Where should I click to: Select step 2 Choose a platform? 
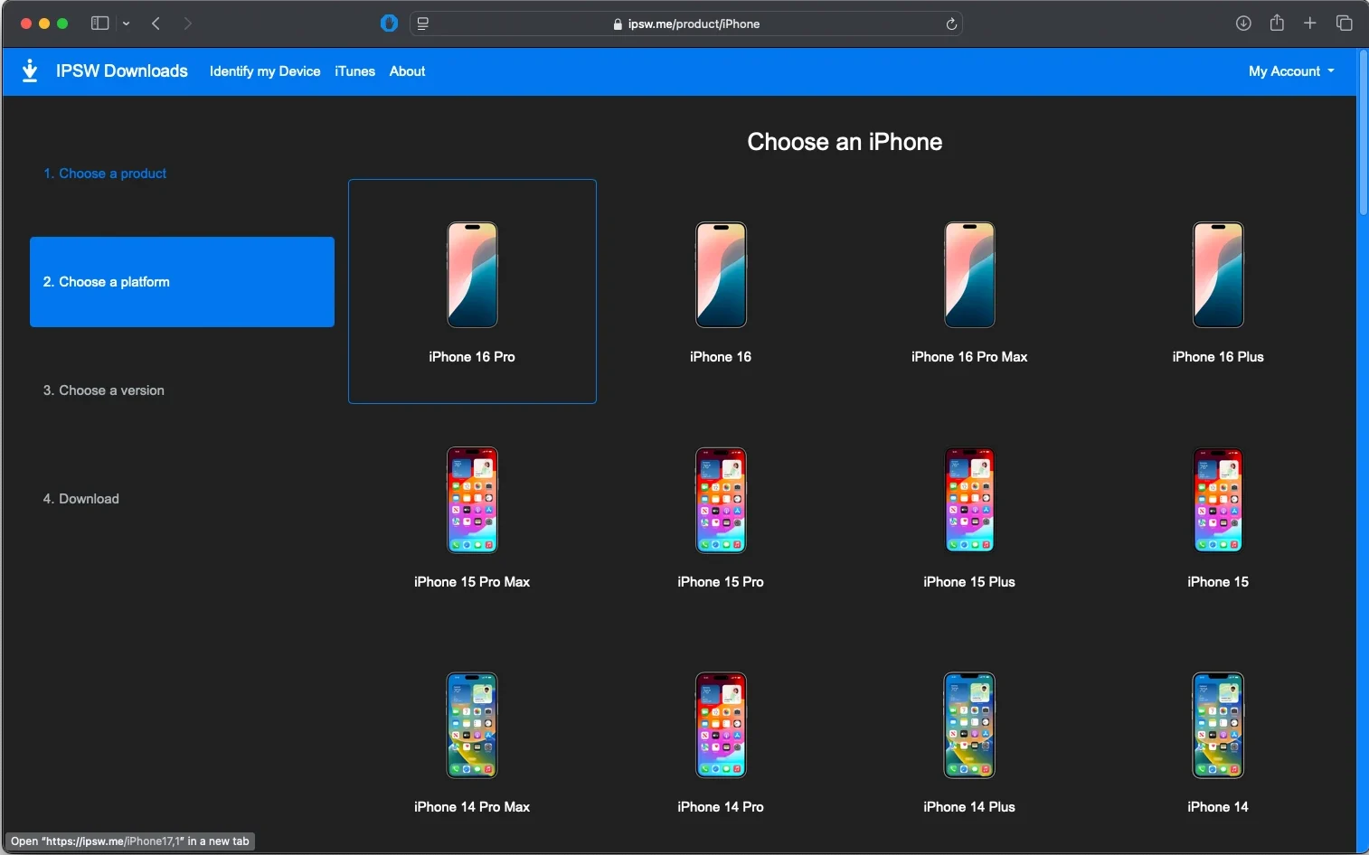click(x=181, y=281)
